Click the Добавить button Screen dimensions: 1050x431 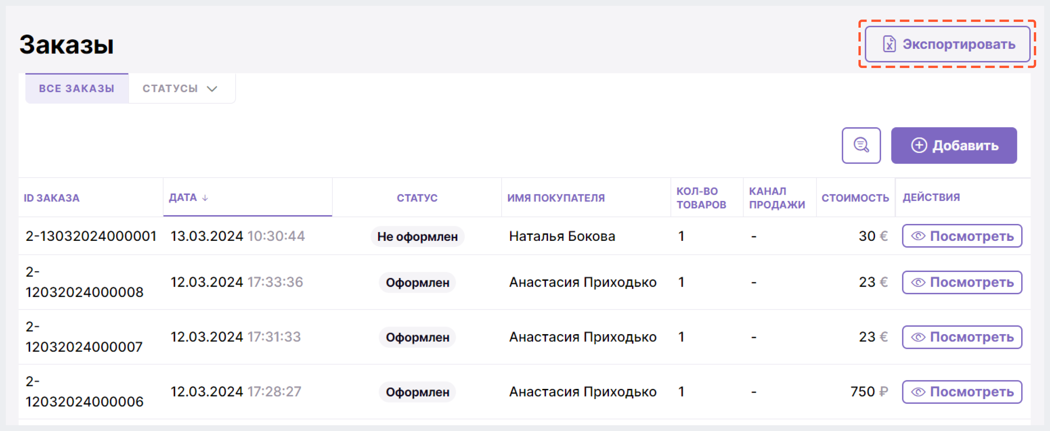pyautogui.click(x=954, y=145)
